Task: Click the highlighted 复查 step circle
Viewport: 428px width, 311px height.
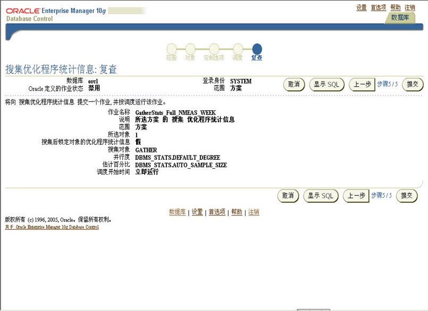Action: pos(257,49)
